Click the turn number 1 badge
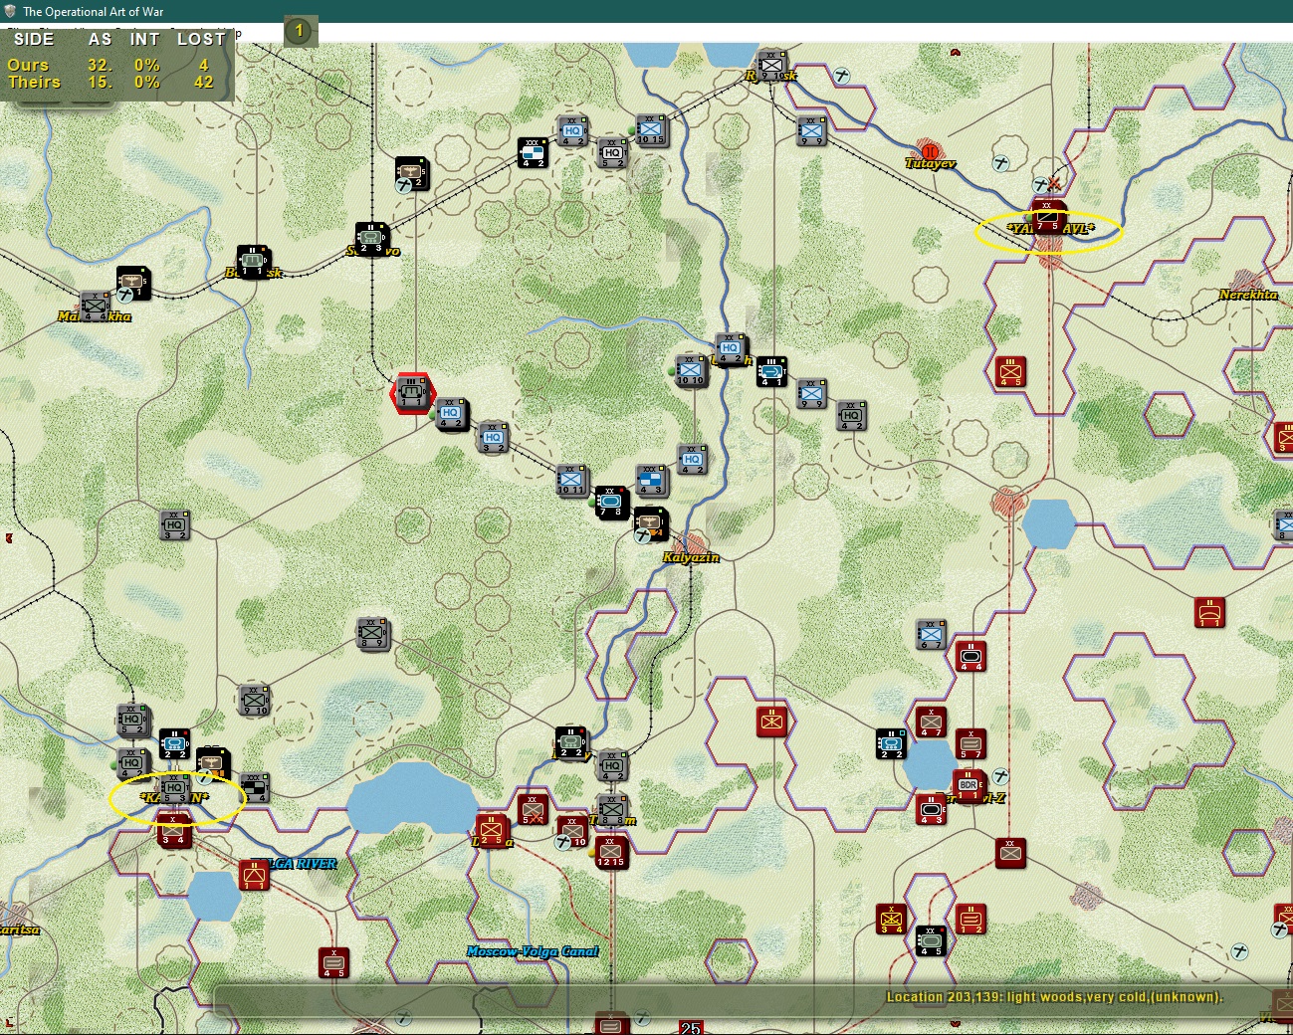The image size is (1293, 1035). point(299,31)
